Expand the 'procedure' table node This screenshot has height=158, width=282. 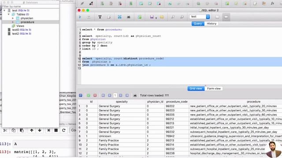pyautogui.click(x=13, y=22)
